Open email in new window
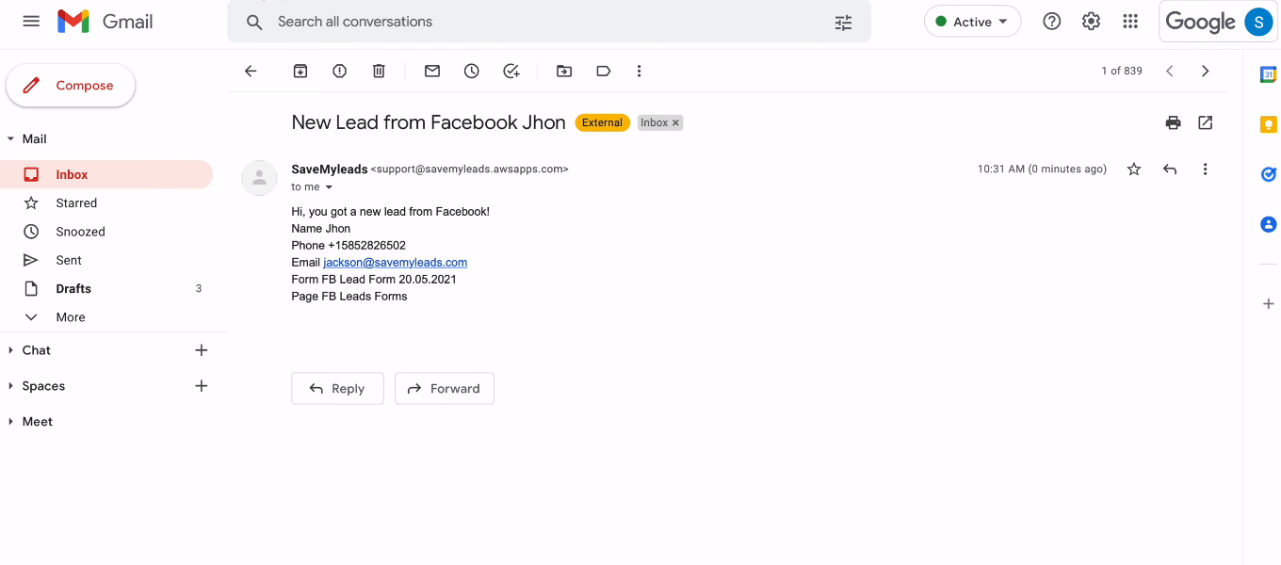The height and width of the screenshot is (565, 1281). 1205,122
